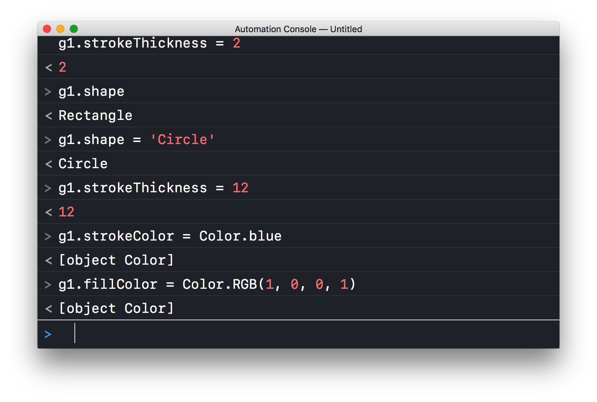
Task: Minimize the console with the yellow button
Action: click(60, 29)
